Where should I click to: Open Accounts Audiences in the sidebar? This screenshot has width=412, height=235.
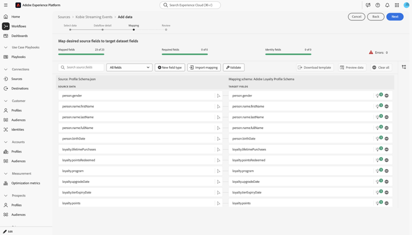tap(18, 161)
